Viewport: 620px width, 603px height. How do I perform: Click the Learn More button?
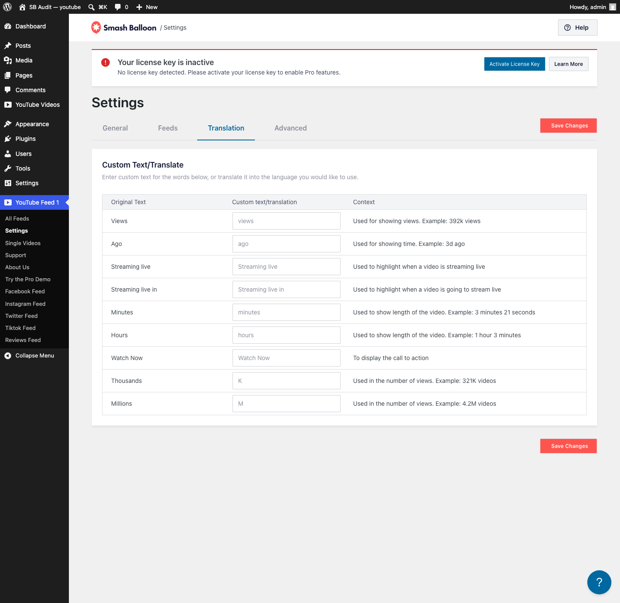pyautogui.click(x=568, y=64)
